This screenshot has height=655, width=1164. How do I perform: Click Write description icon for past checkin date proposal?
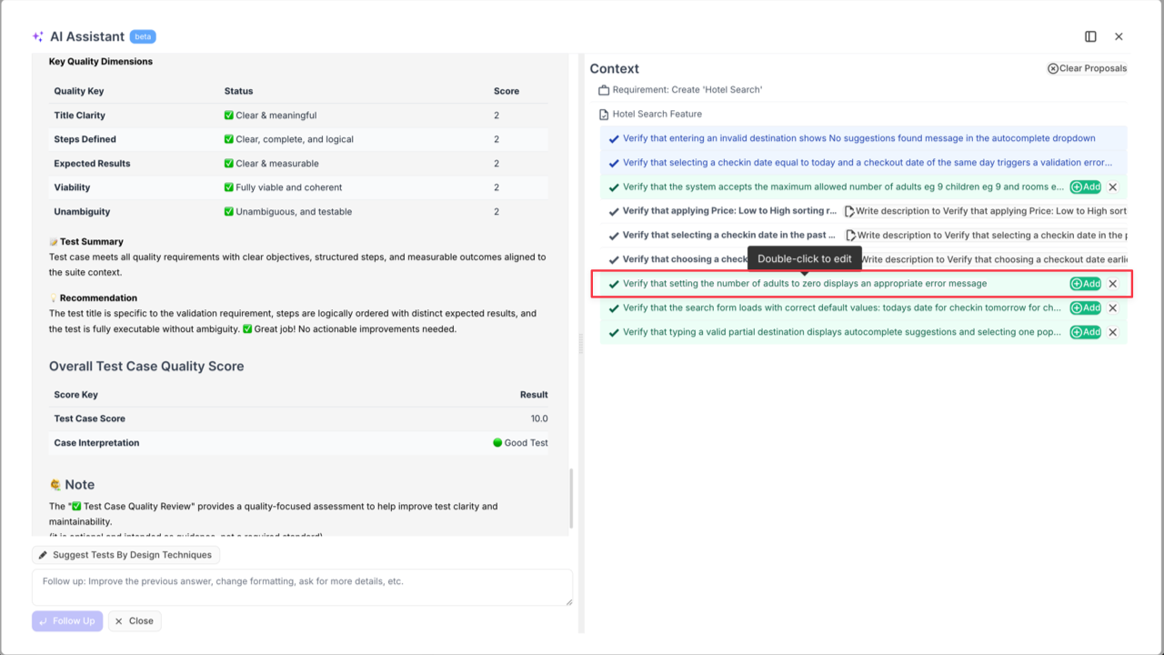849,235
